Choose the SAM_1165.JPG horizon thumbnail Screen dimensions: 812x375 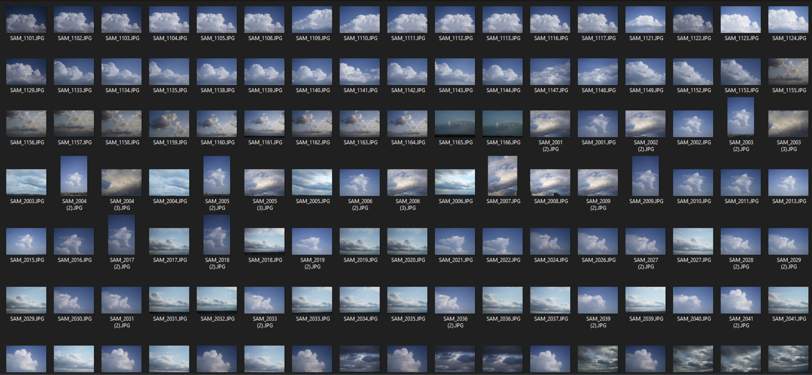point(455,124)
